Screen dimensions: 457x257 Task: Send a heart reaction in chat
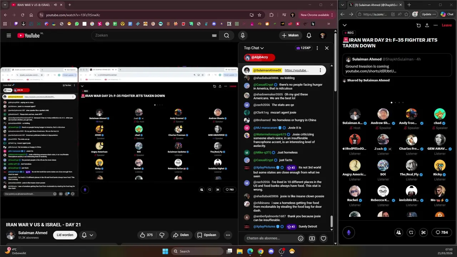(x=323, y=238)
